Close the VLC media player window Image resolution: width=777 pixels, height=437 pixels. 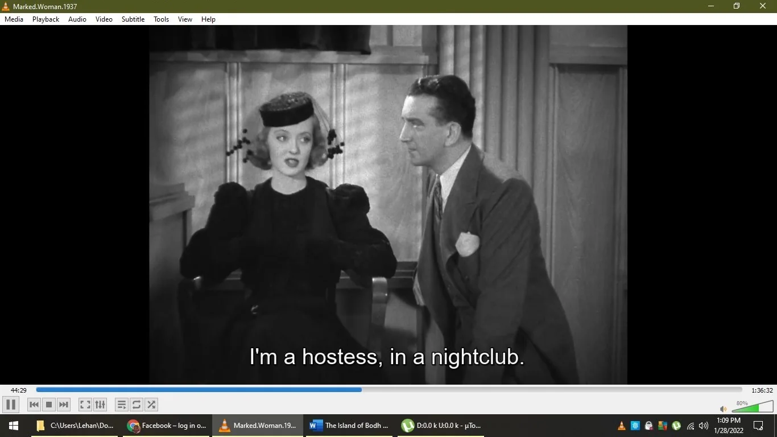[763, 6]
